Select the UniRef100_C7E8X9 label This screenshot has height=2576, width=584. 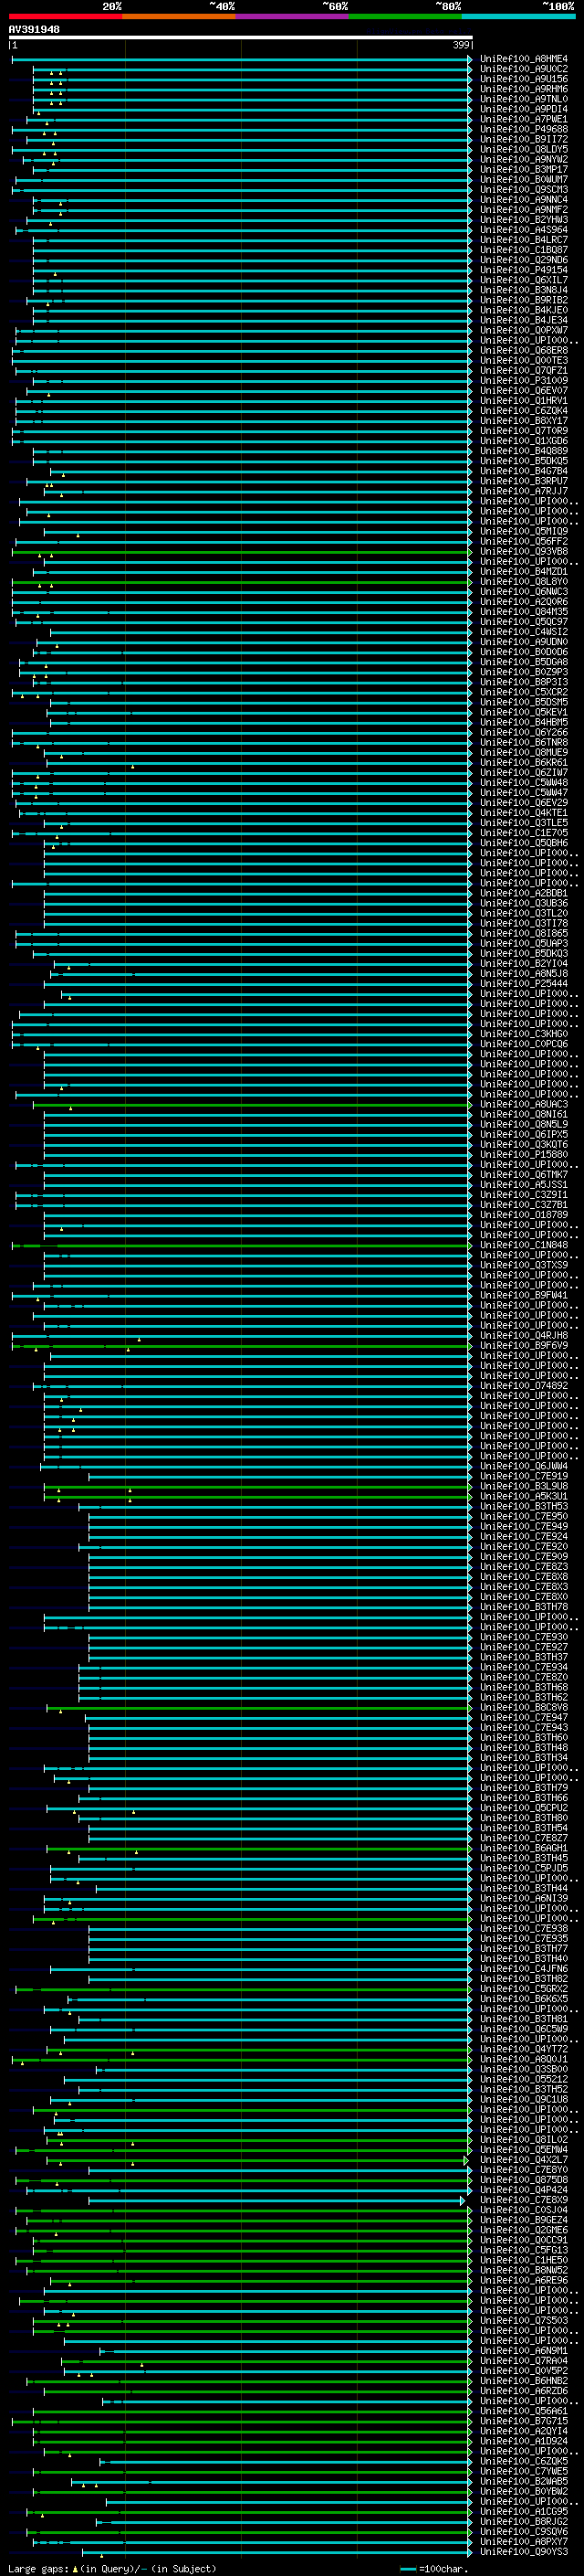click(x=524, y=2200)
